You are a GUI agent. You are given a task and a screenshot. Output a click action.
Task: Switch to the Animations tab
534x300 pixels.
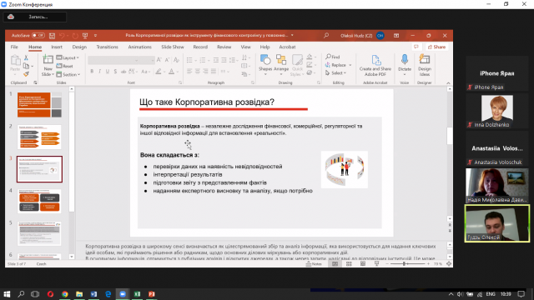(139, 47)
